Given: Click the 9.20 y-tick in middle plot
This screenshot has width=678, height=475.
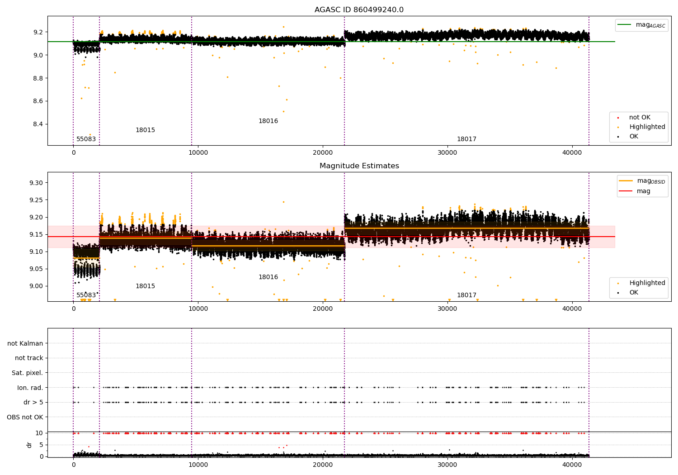Looking at the screenshot, I should [36, 218].
